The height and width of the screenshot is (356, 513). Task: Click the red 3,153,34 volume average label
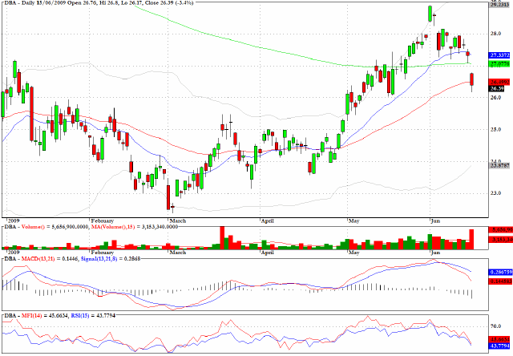point(500,240)
